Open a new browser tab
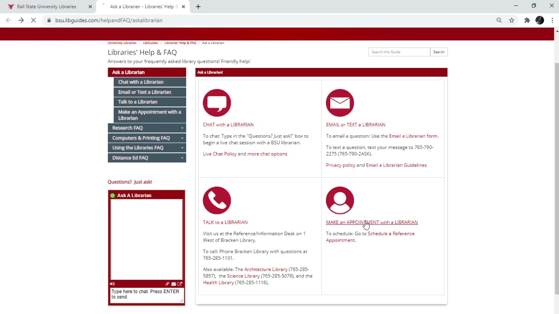 198,7
